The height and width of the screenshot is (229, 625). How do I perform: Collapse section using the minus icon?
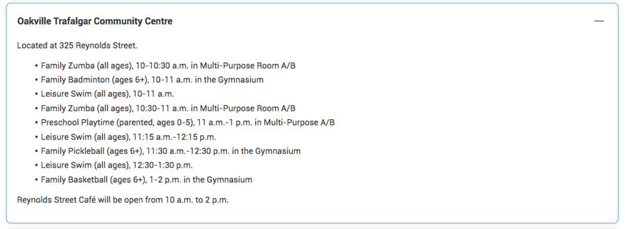coord(599,21)
